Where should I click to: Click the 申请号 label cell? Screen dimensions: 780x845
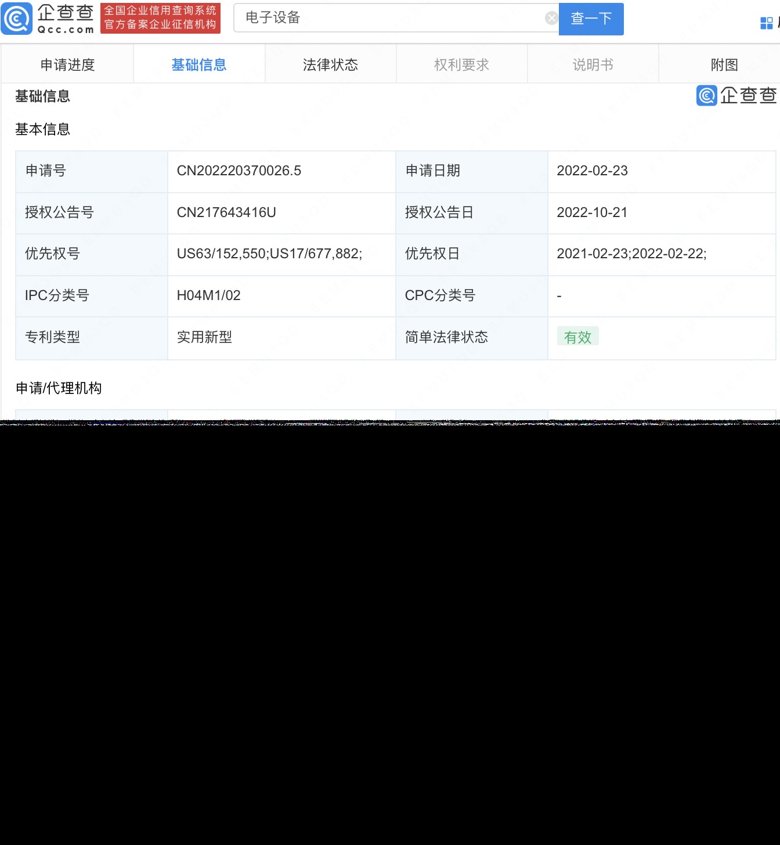tap(92, 171)
